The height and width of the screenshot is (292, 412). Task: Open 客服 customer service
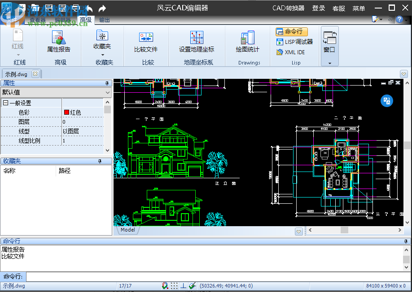(339, 9)
